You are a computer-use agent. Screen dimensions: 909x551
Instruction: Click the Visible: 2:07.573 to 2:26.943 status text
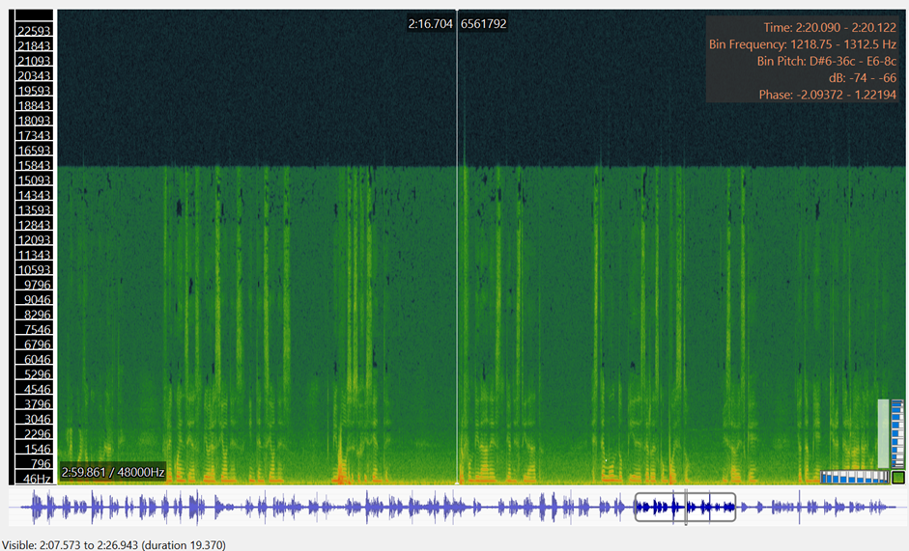[114, 544]
